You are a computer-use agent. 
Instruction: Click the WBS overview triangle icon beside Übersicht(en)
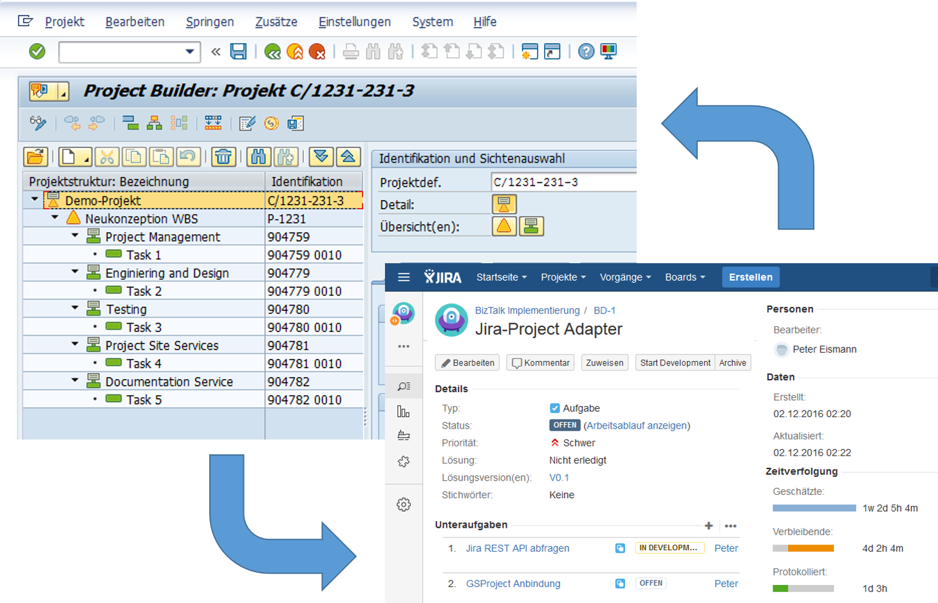tap(504, 227)
